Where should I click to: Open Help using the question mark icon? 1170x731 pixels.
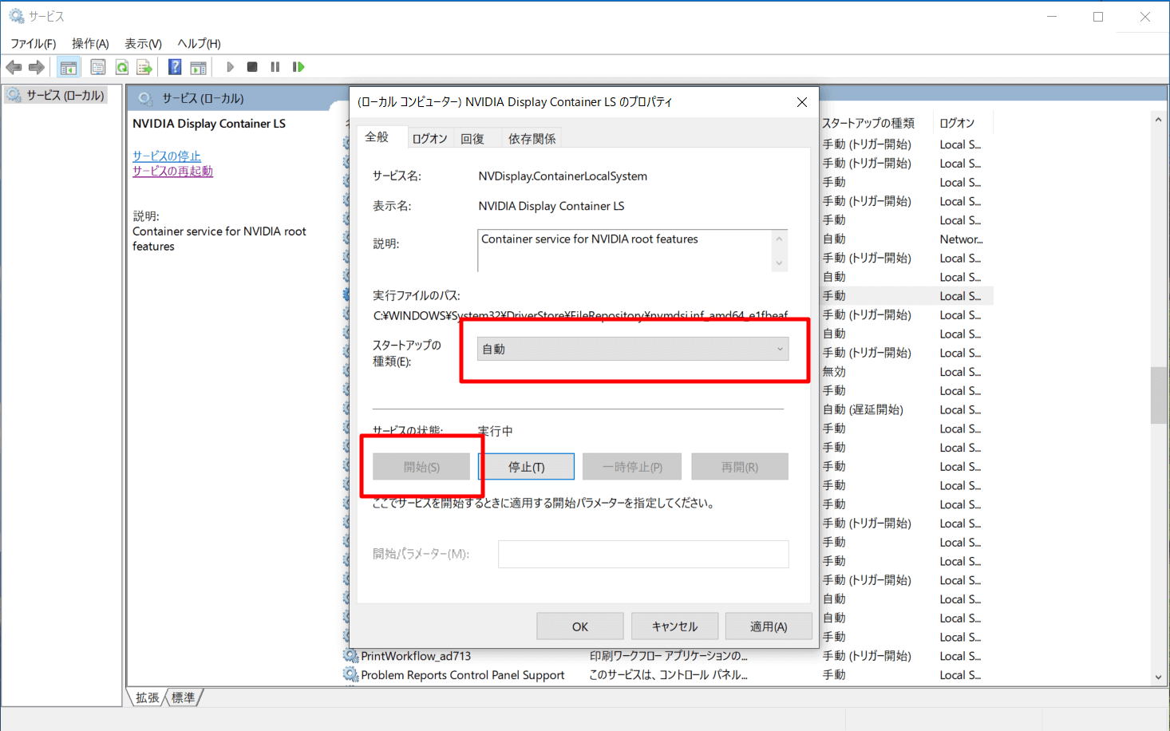coord(174,66)
